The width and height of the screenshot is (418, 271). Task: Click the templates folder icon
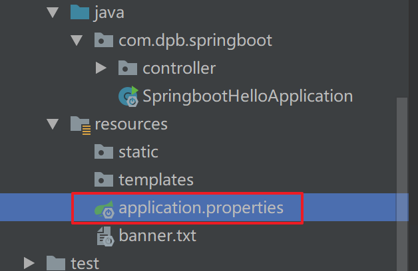click(x=104, y=179)
